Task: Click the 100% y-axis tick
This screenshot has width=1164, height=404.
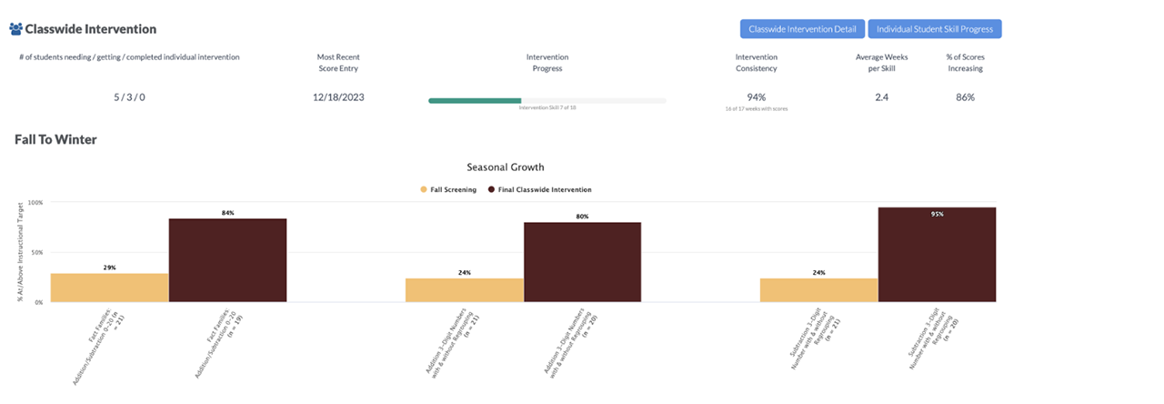Action: click(x=35, y=202)
